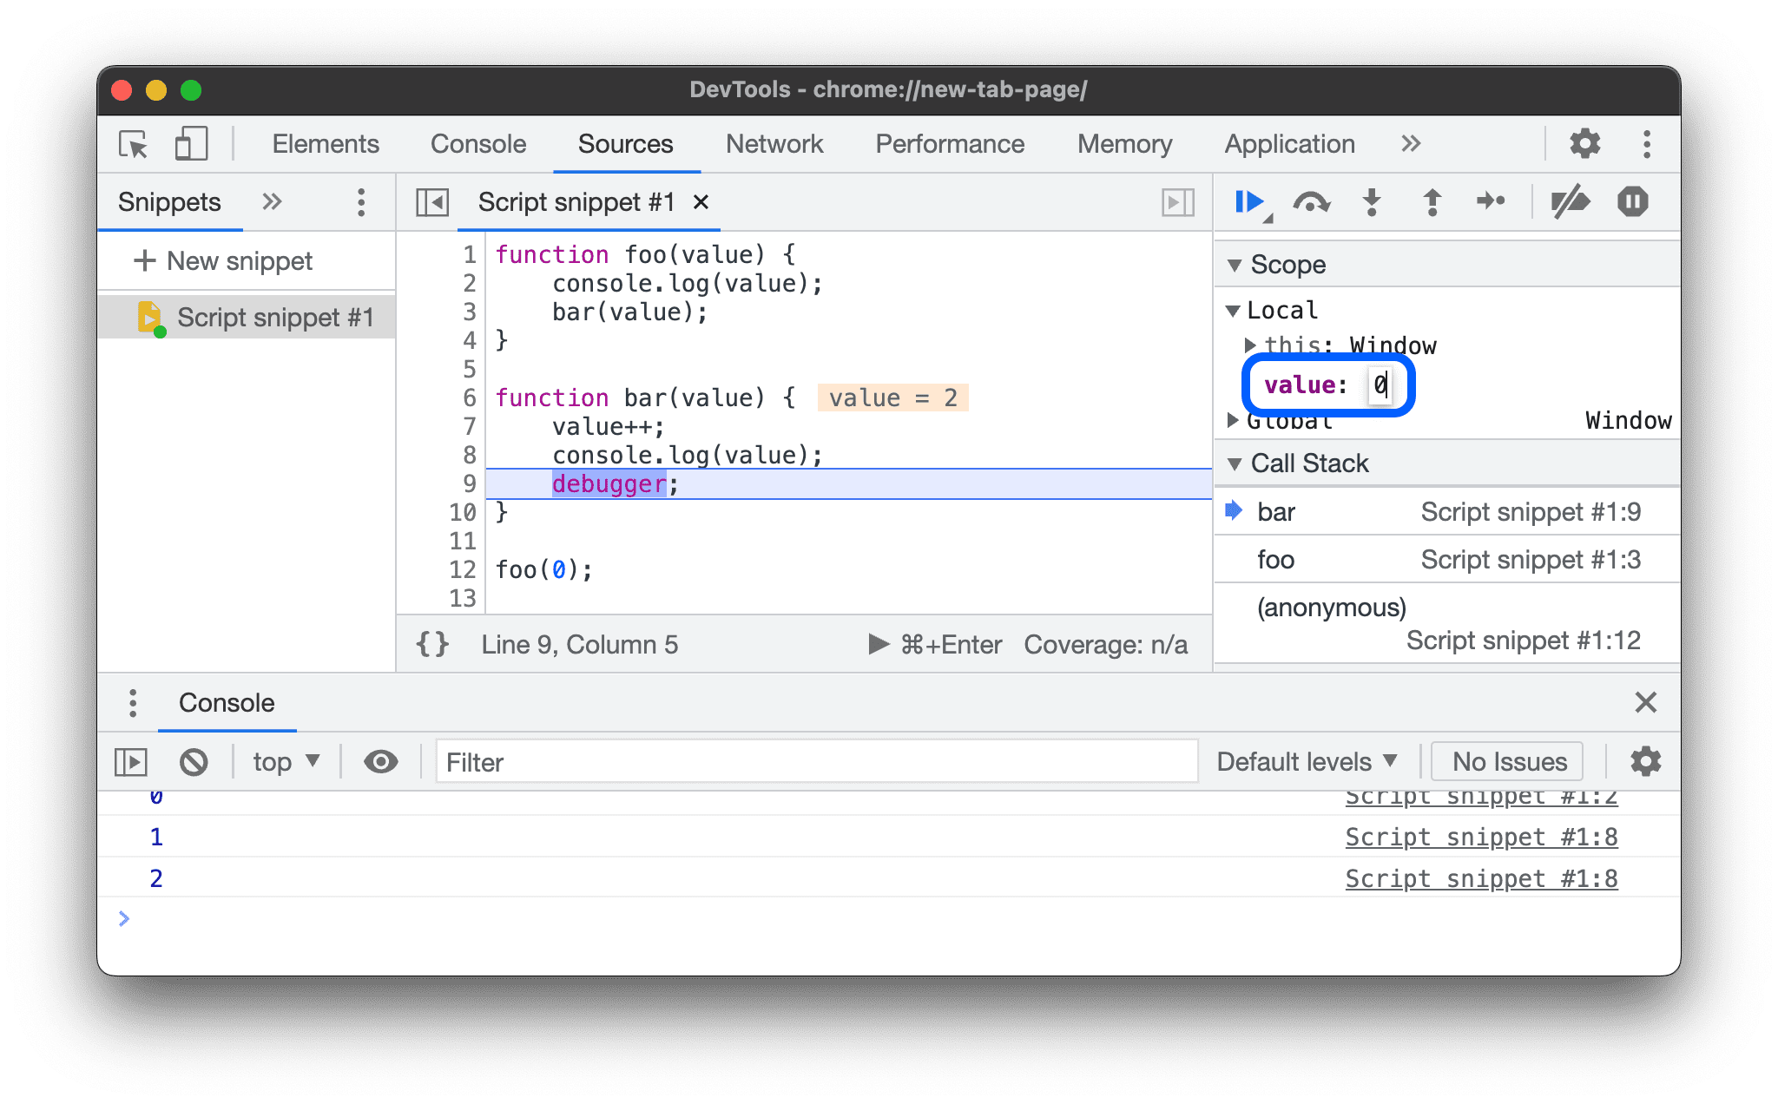This screenshot has width=1778, height=1104.
Task: Edit the value input field showing 0
Action: click(1378, 383)
